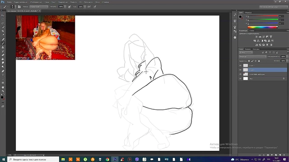Open the Изображение menu
289x162 pixels.
click(36, 2)
